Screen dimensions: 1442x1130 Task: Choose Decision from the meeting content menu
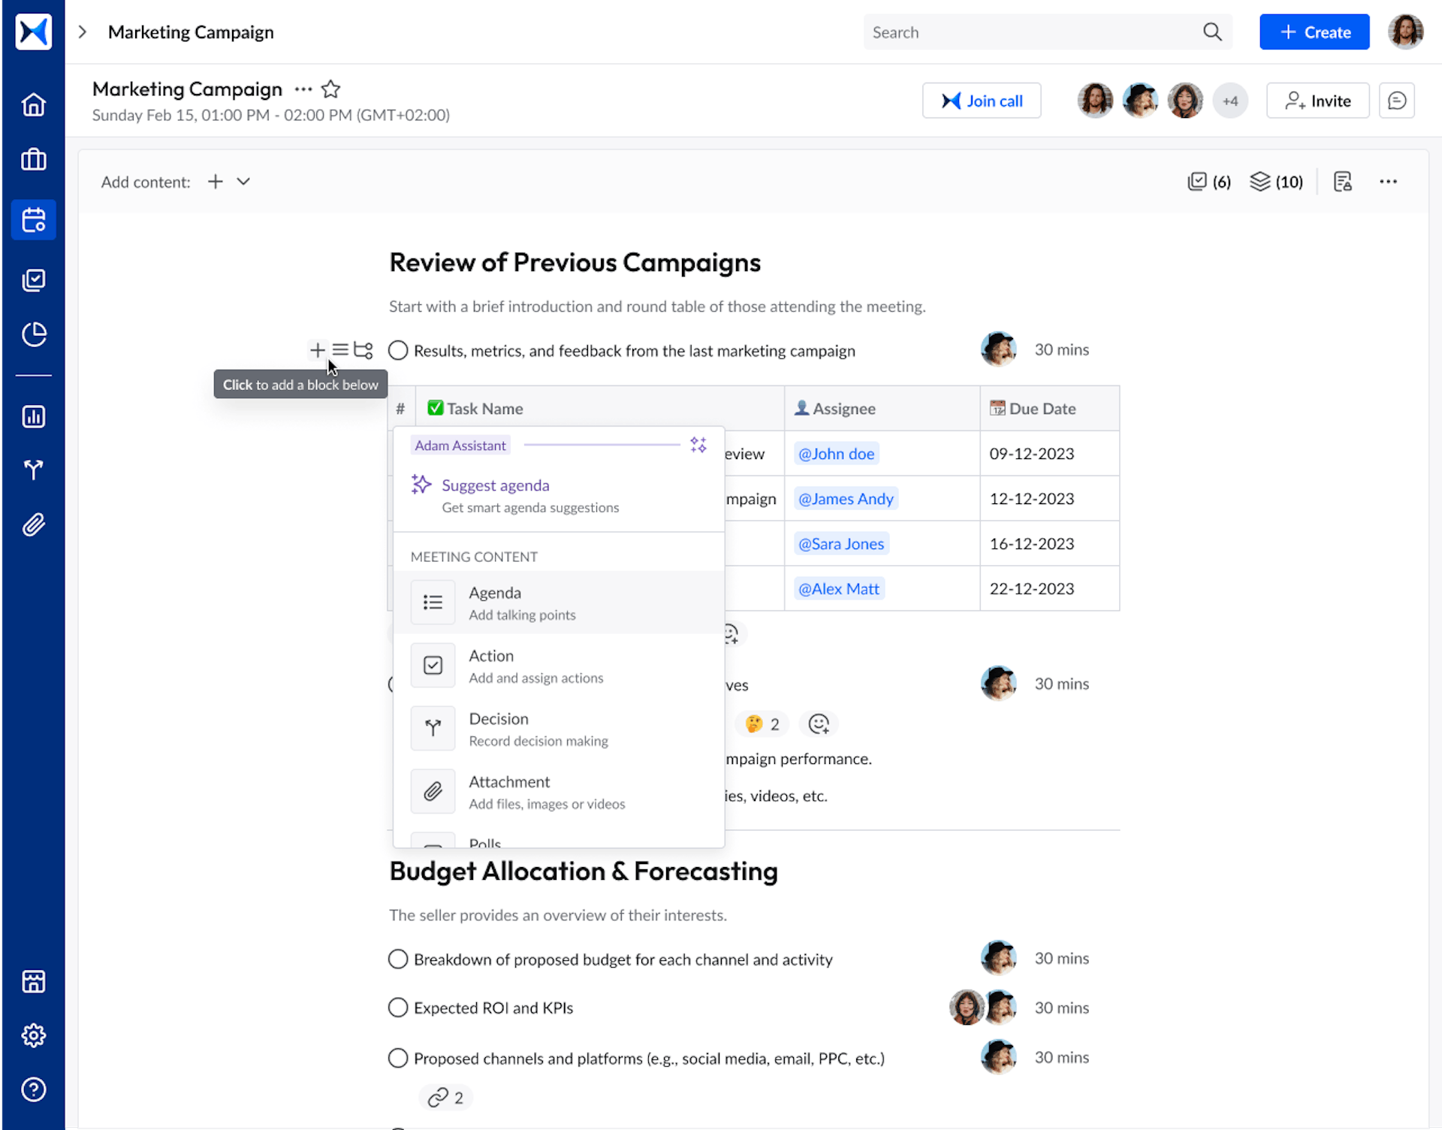(x=498, y=727)
